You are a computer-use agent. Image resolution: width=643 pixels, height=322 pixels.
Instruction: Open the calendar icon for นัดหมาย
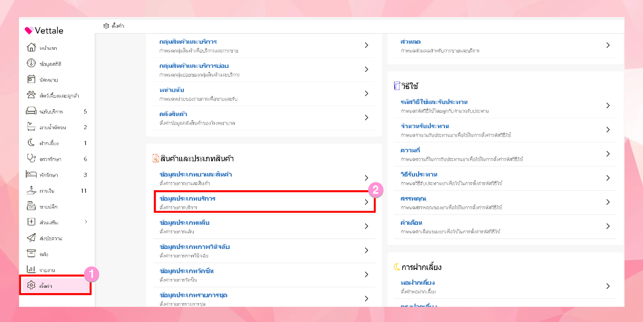(x=31, y=80)
